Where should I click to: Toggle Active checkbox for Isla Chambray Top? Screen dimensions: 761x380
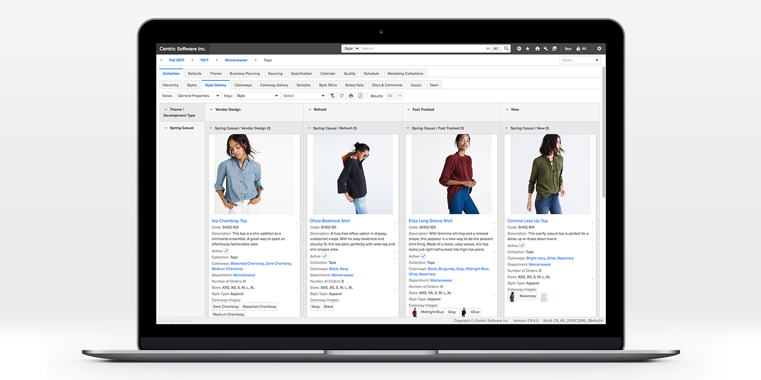[226, 251]
